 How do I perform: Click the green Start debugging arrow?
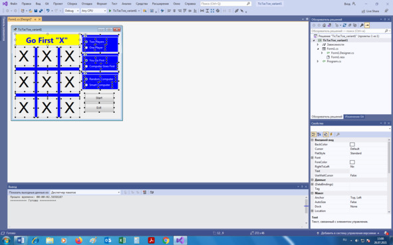(x=110, y=11)
